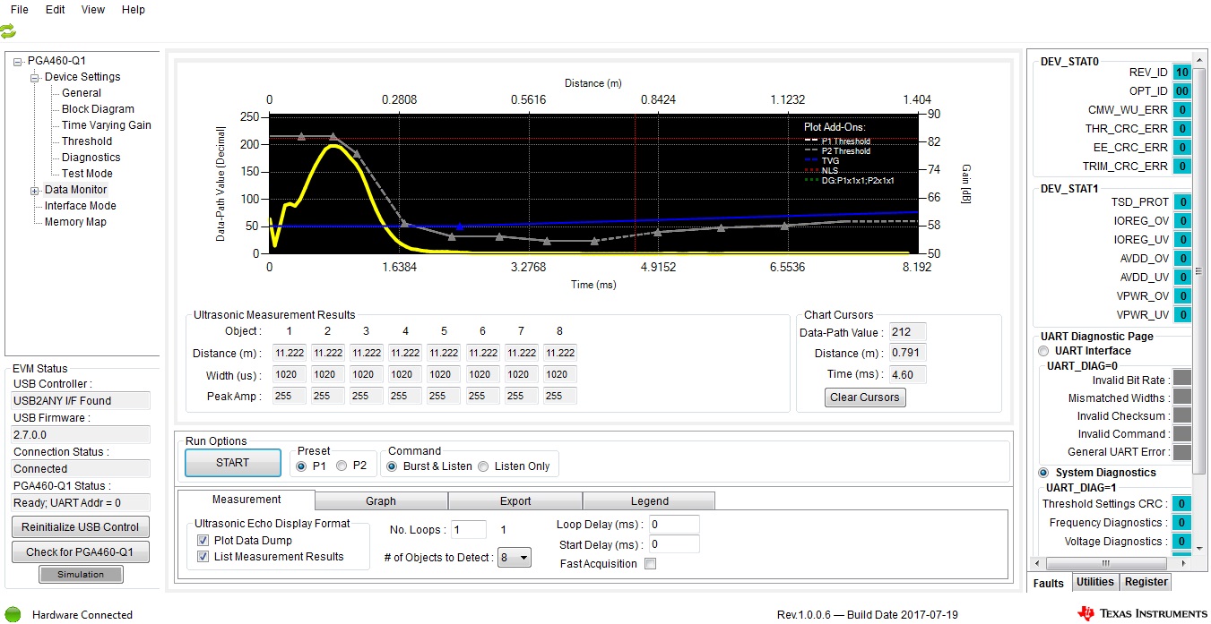The height and width of the screenshot is (624, 1211).
Task: Switch to the Export tab
Action: [x=515, y=501]
